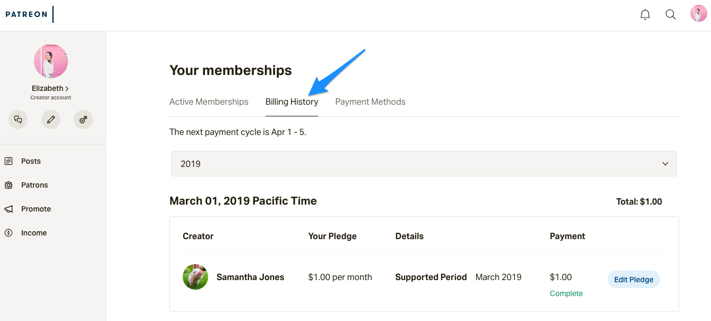Click the search magnifier icon
Image resolution: width=711 pixels, height=321 pixels.
coord(671,15)
